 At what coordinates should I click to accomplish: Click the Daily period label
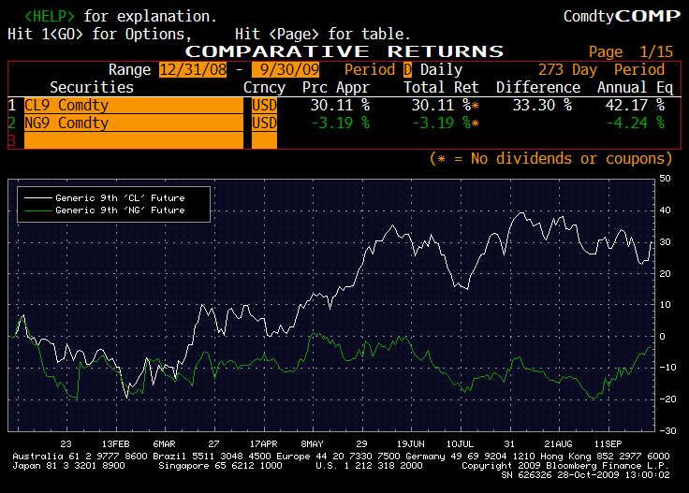tap(441, 70)
